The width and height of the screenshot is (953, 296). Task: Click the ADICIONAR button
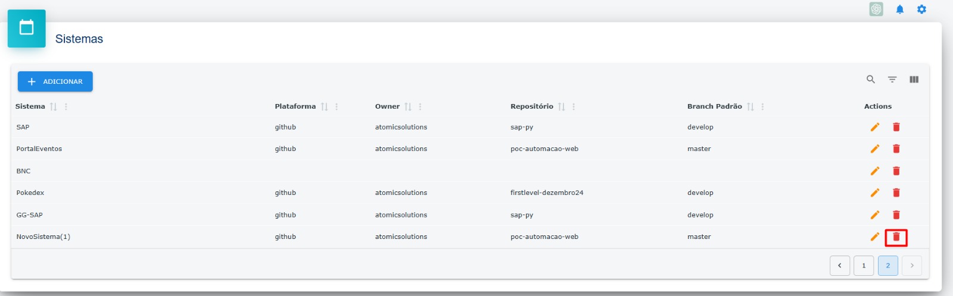[x=55, y=81]
